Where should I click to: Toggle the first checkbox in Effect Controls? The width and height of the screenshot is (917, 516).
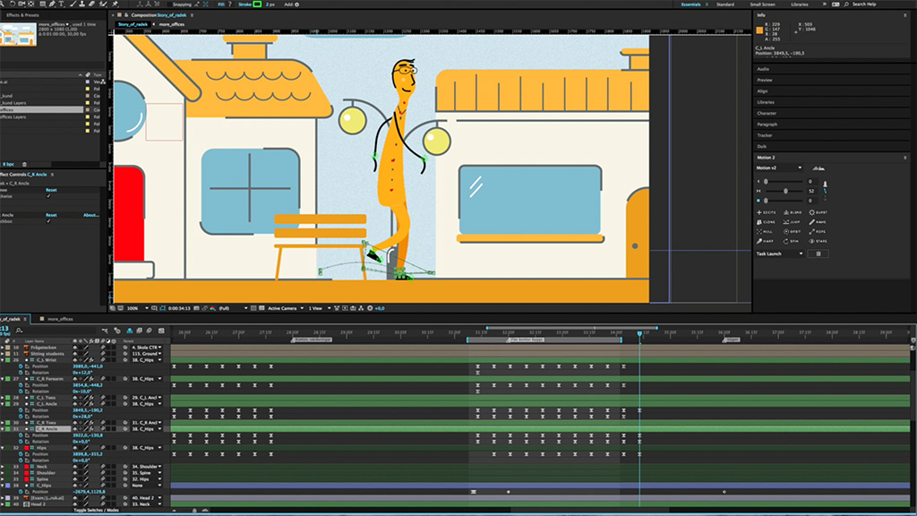48,196
